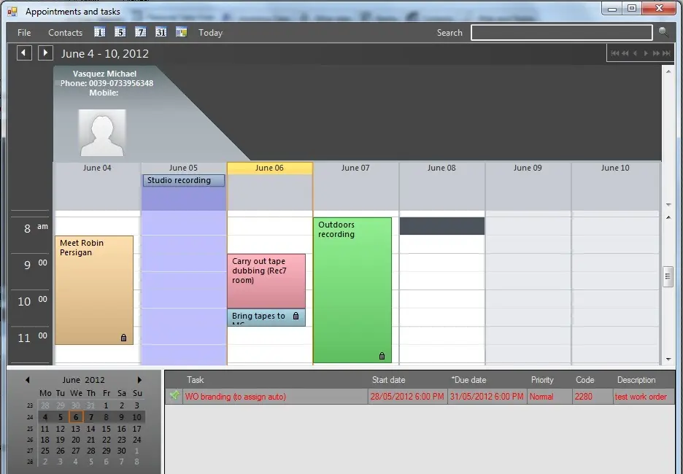Click the magnifier search icon
Screen dimensions: 683x474
pyautogui.click(x=663, y=32)
